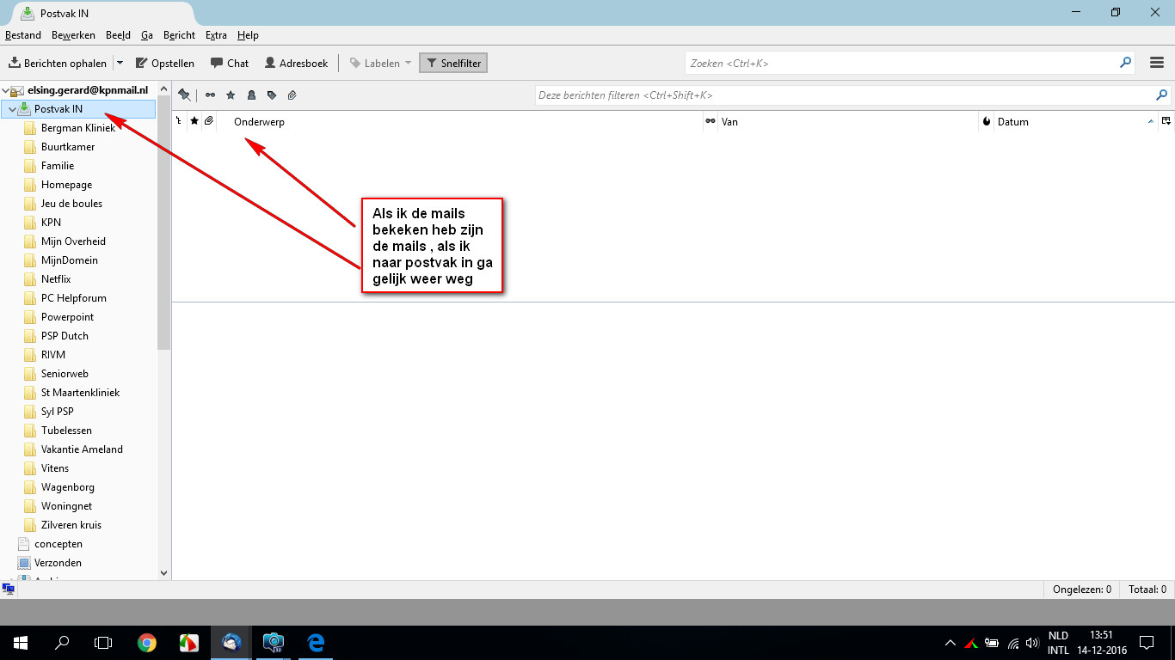This screenshot has width=1175, height=660.
Task: Filter messages with attachments icon
Action: tap(292, 95)
